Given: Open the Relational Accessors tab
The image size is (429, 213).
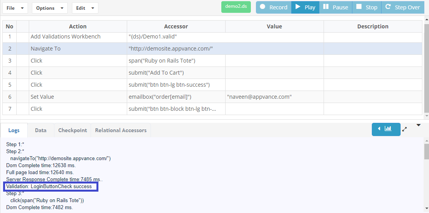Looking at the screenshot, I should pyautogui.click(x=121, y=130).
